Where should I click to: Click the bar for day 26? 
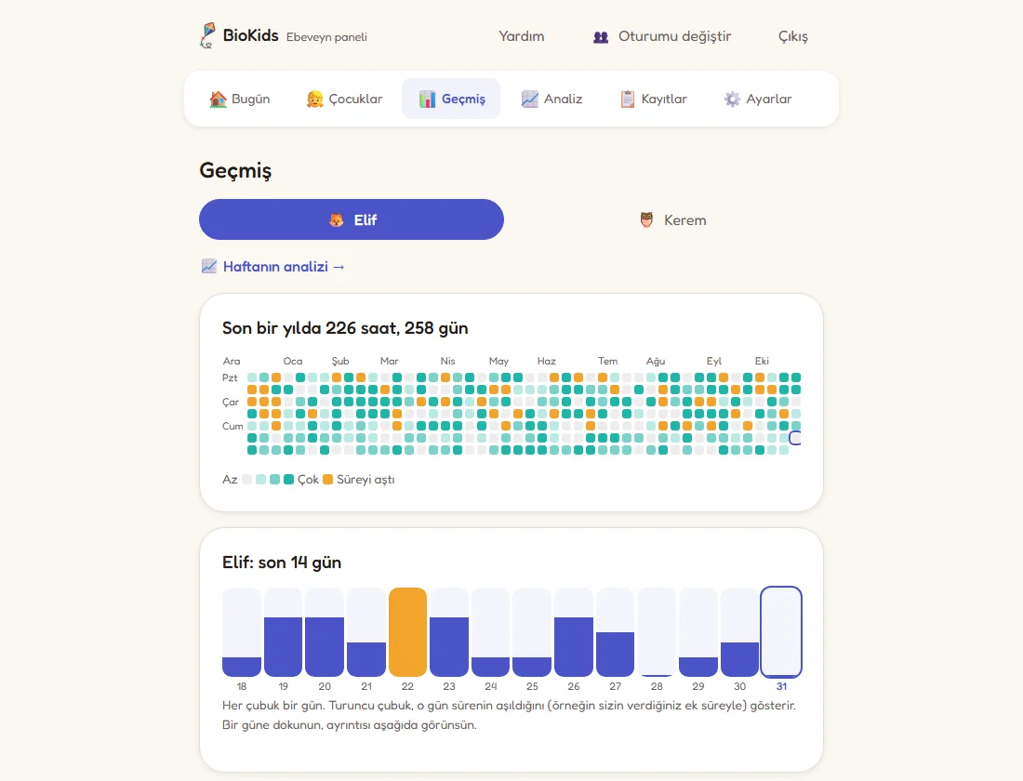[x=574, y=631]
